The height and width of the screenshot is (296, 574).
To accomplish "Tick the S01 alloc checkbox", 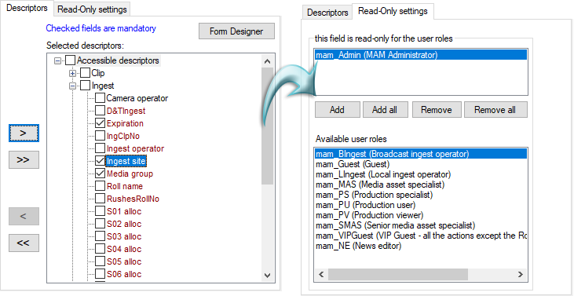I will pyautogui.click(x=100, y=211).
